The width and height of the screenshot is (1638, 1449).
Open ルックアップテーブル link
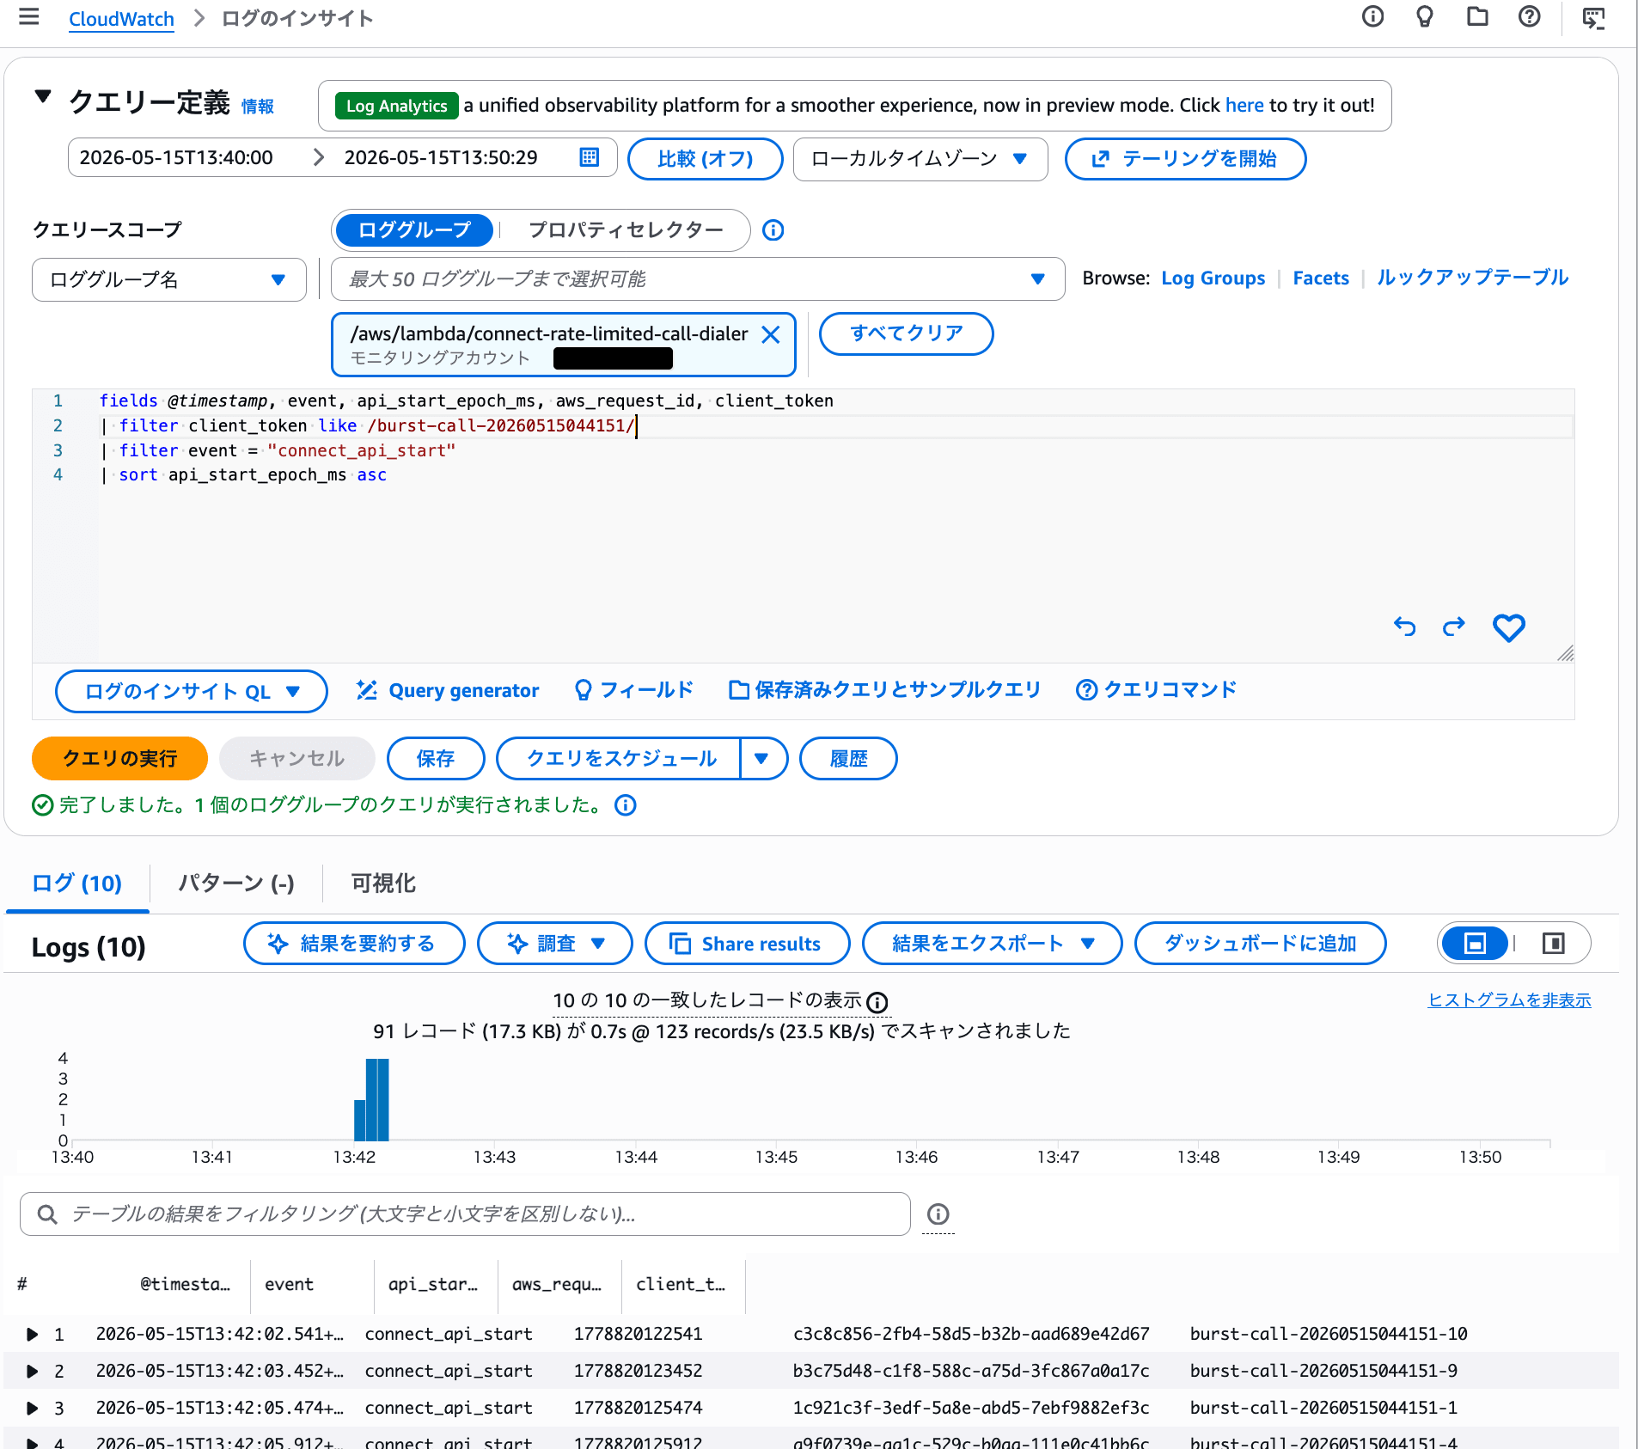1472,278
